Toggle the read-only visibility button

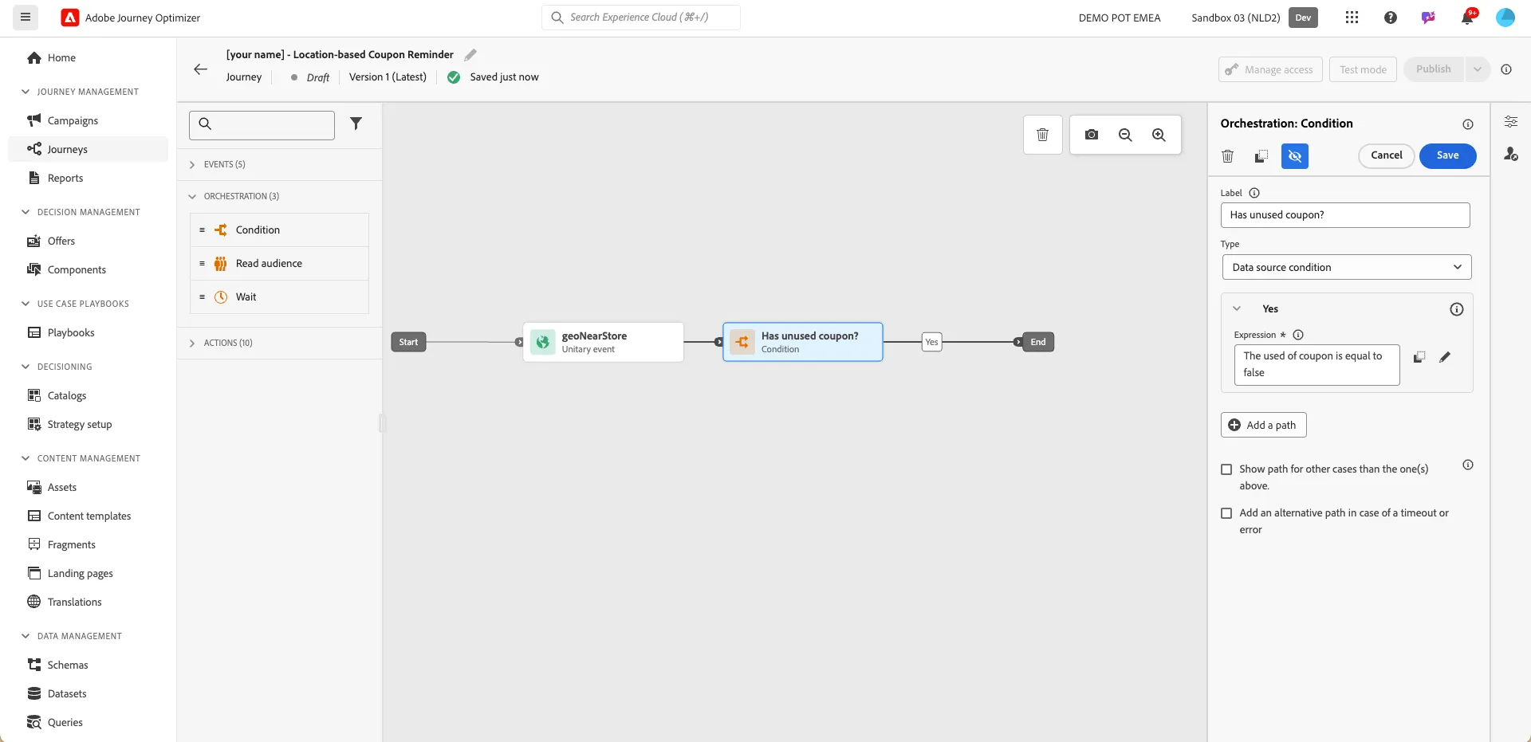click(1295, 156)
